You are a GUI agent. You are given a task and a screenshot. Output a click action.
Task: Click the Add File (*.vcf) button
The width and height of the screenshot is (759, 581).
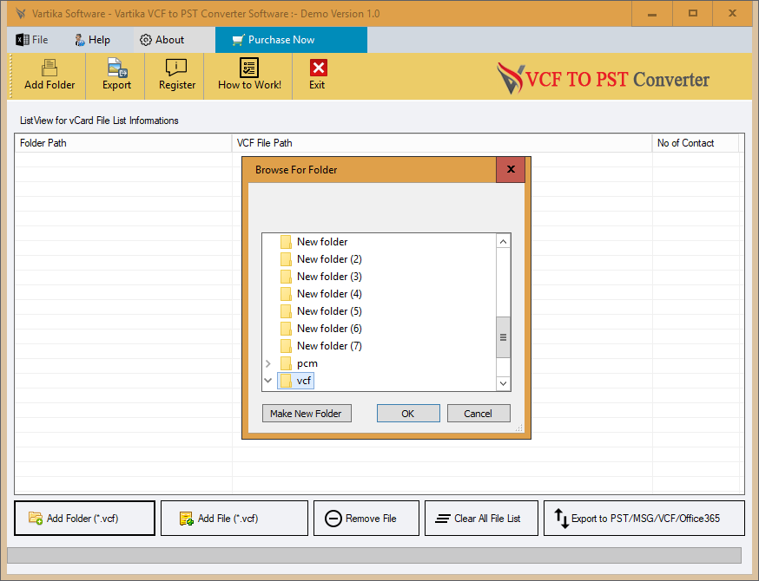(234, 519)
